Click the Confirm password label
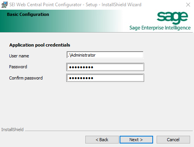The height and width of the screenshot is (147, 194). (26, 78)
